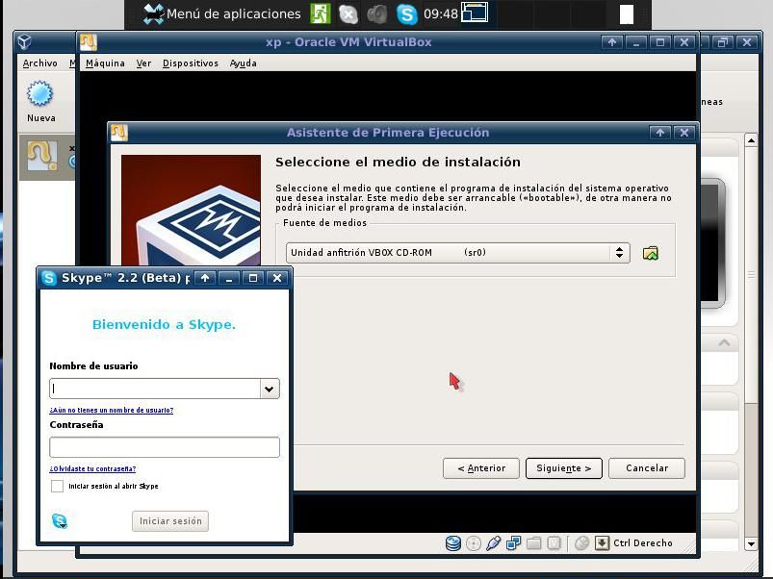Screen dimensions: 773x579
Task: Select the xp virtual machine in the list
Action: 47,157
